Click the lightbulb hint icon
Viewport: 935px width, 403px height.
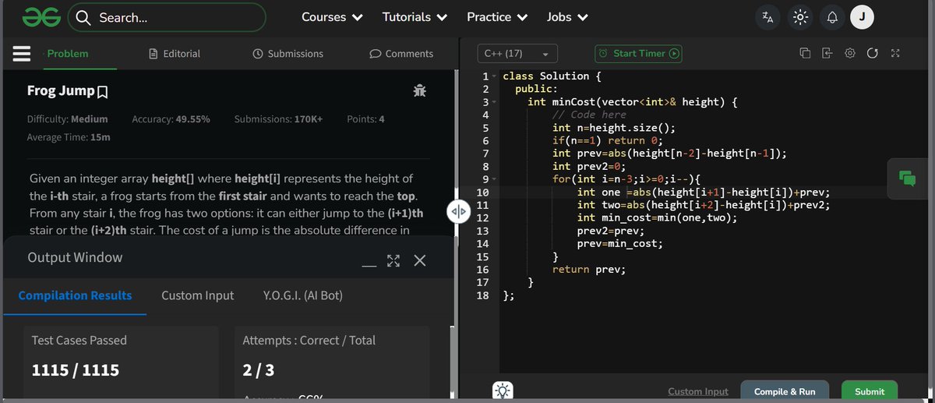tap(503, 391)
